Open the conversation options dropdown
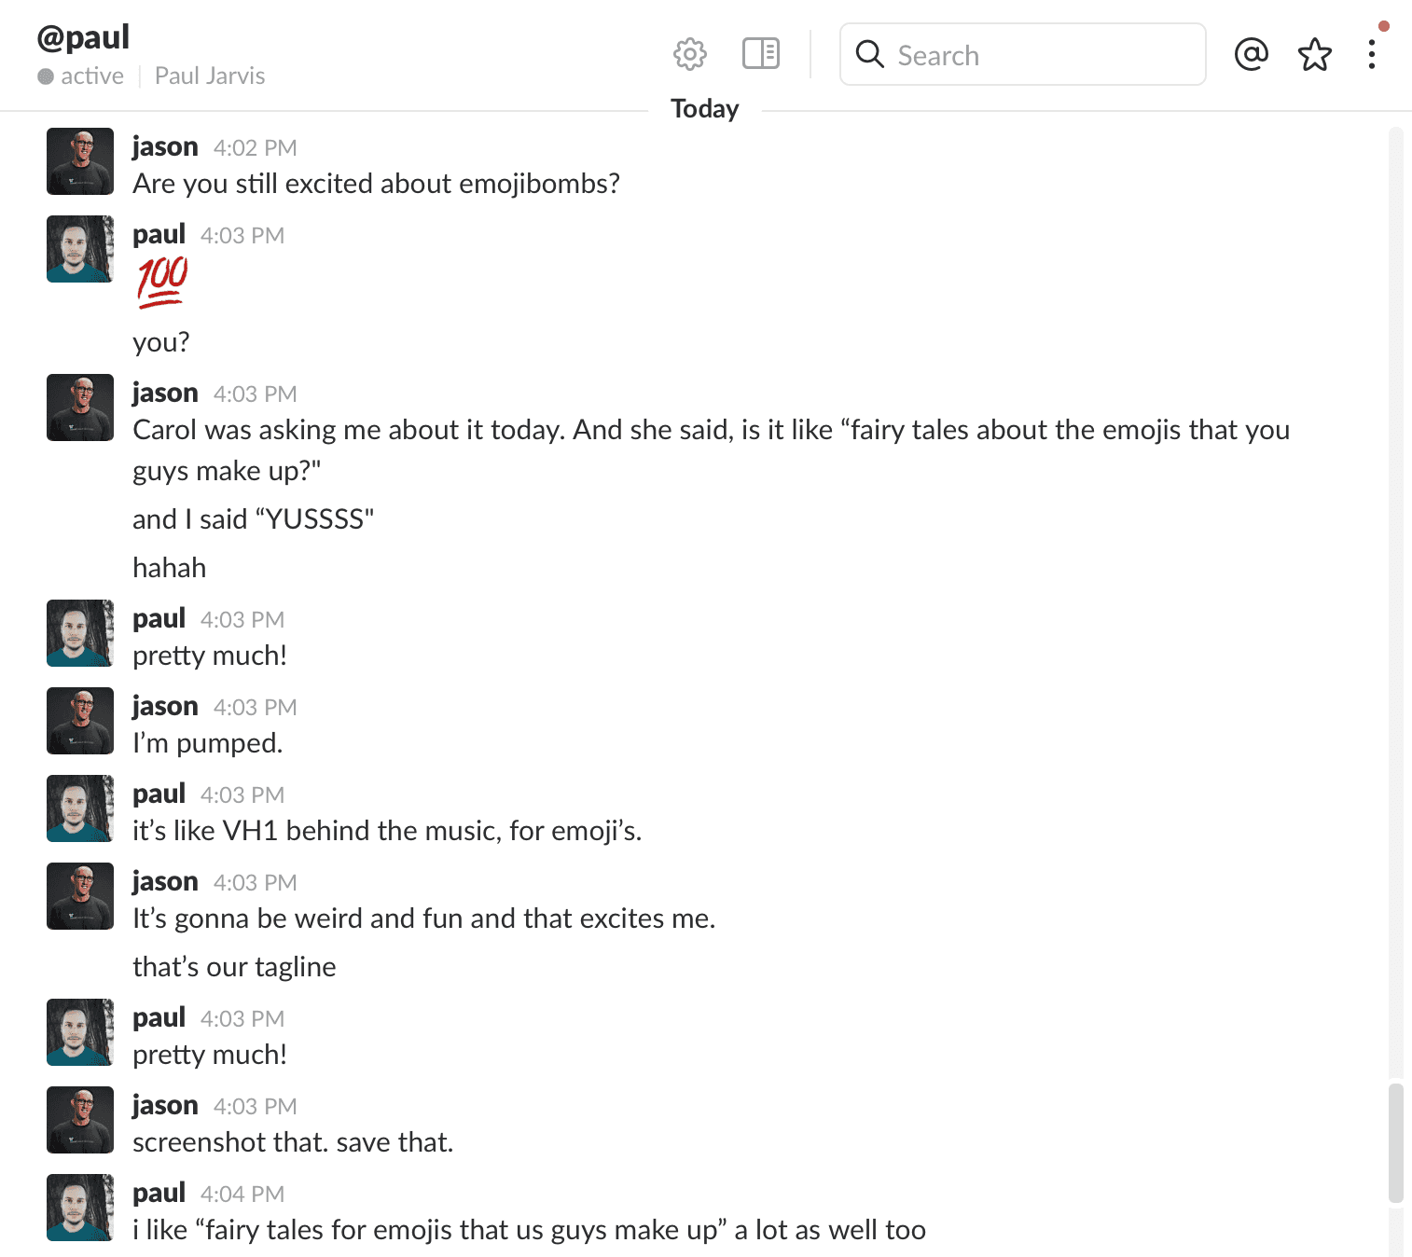 1372,54
